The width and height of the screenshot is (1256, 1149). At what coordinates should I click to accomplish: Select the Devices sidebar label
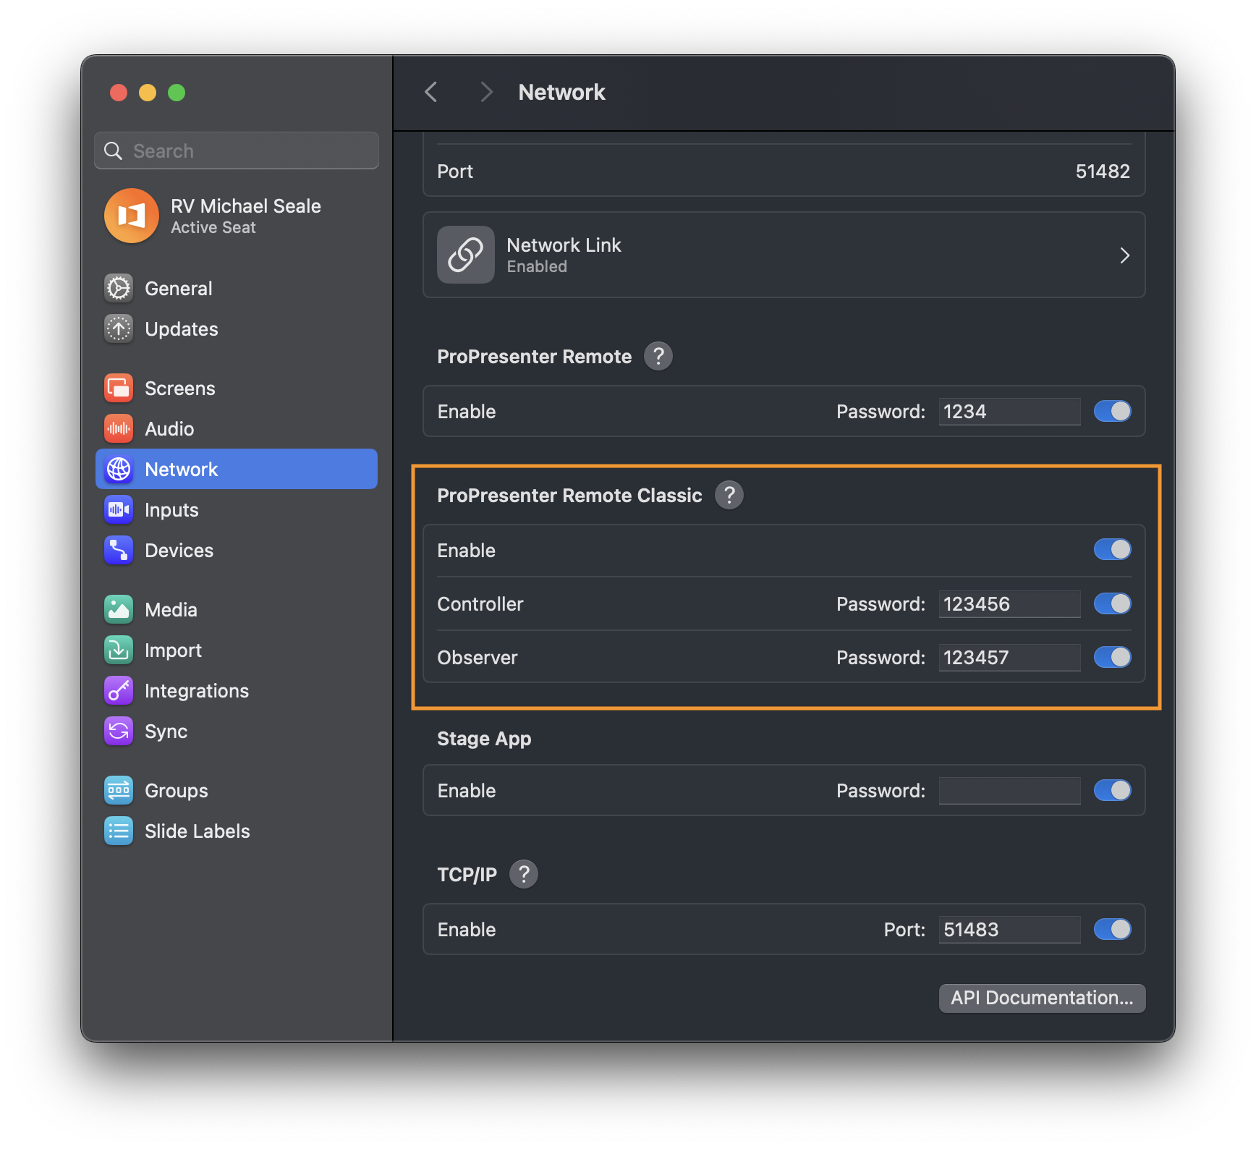coord(179,550)
